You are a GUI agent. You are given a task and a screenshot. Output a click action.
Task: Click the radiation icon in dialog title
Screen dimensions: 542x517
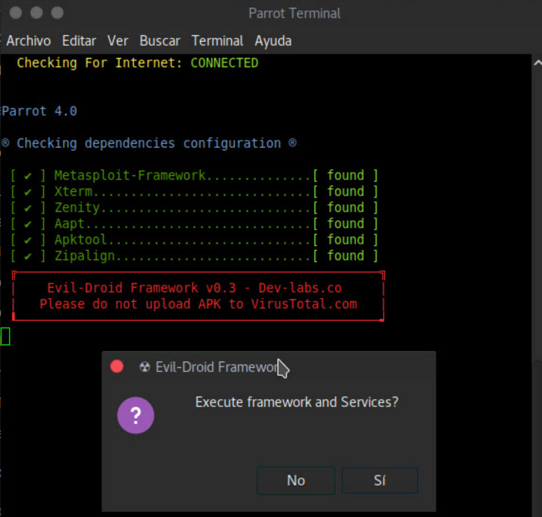pyautogui.click(x=144, y=367)
